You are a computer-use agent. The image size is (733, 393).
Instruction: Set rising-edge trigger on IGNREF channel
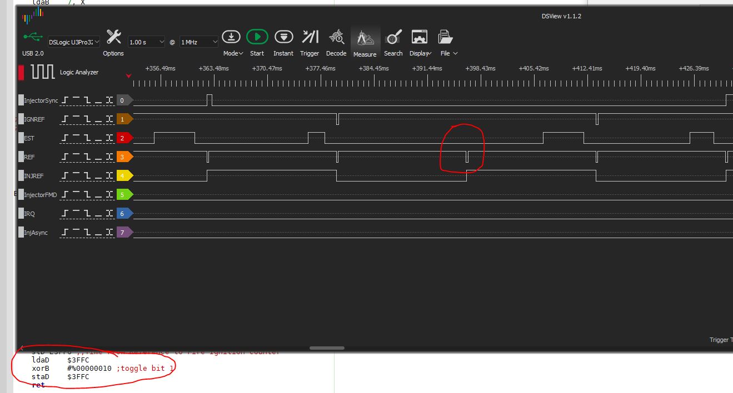pyautogui.click(x=66, y=119)
